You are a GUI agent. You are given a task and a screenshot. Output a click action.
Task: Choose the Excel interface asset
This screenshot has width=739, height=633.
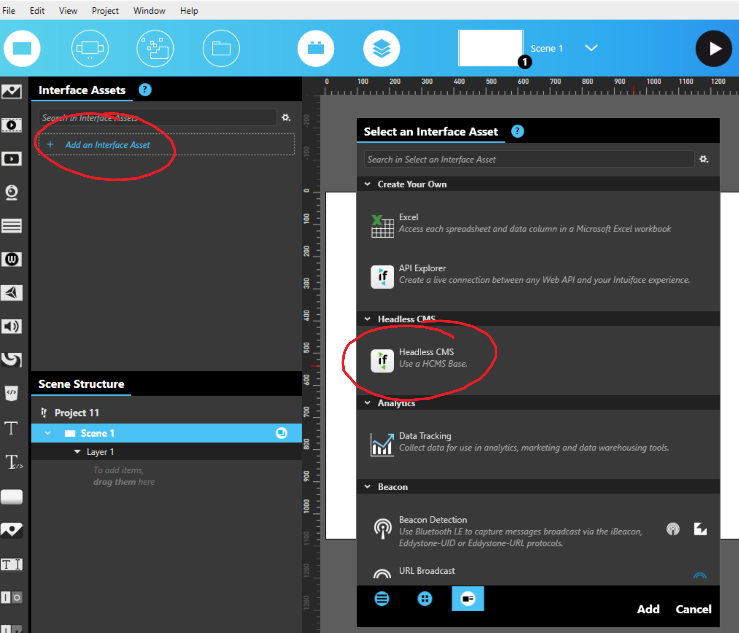point(538,225)
